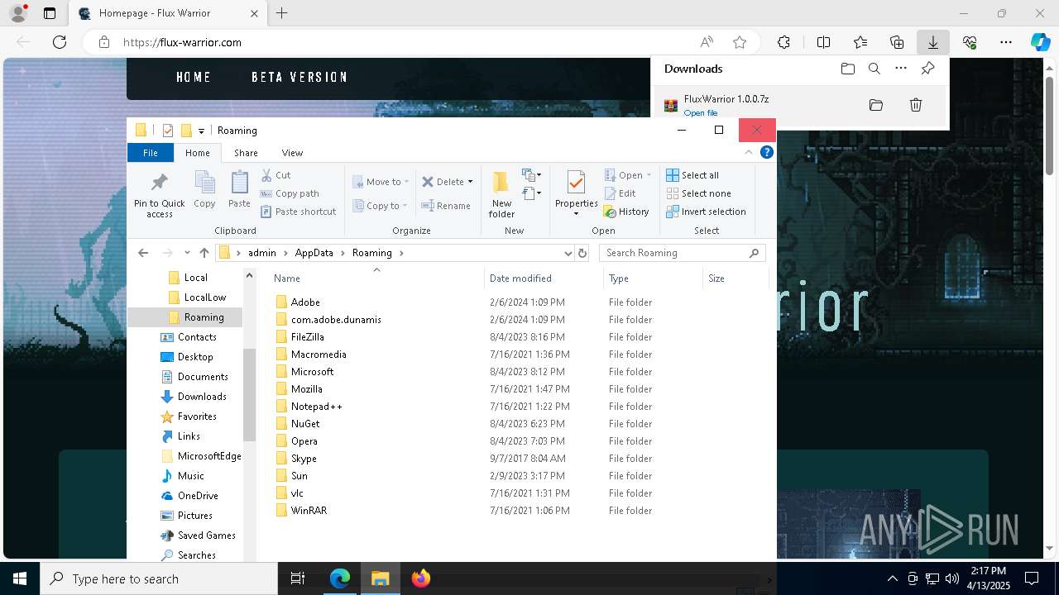Click BETA VERSION on the website

click(299, 77)
